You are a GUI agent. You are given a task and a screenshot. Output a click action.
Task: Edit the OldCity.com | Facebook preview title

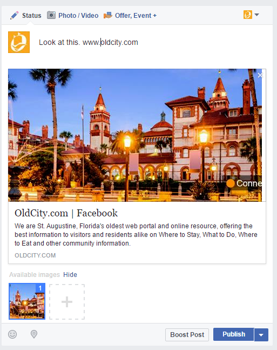coord(66,213)
